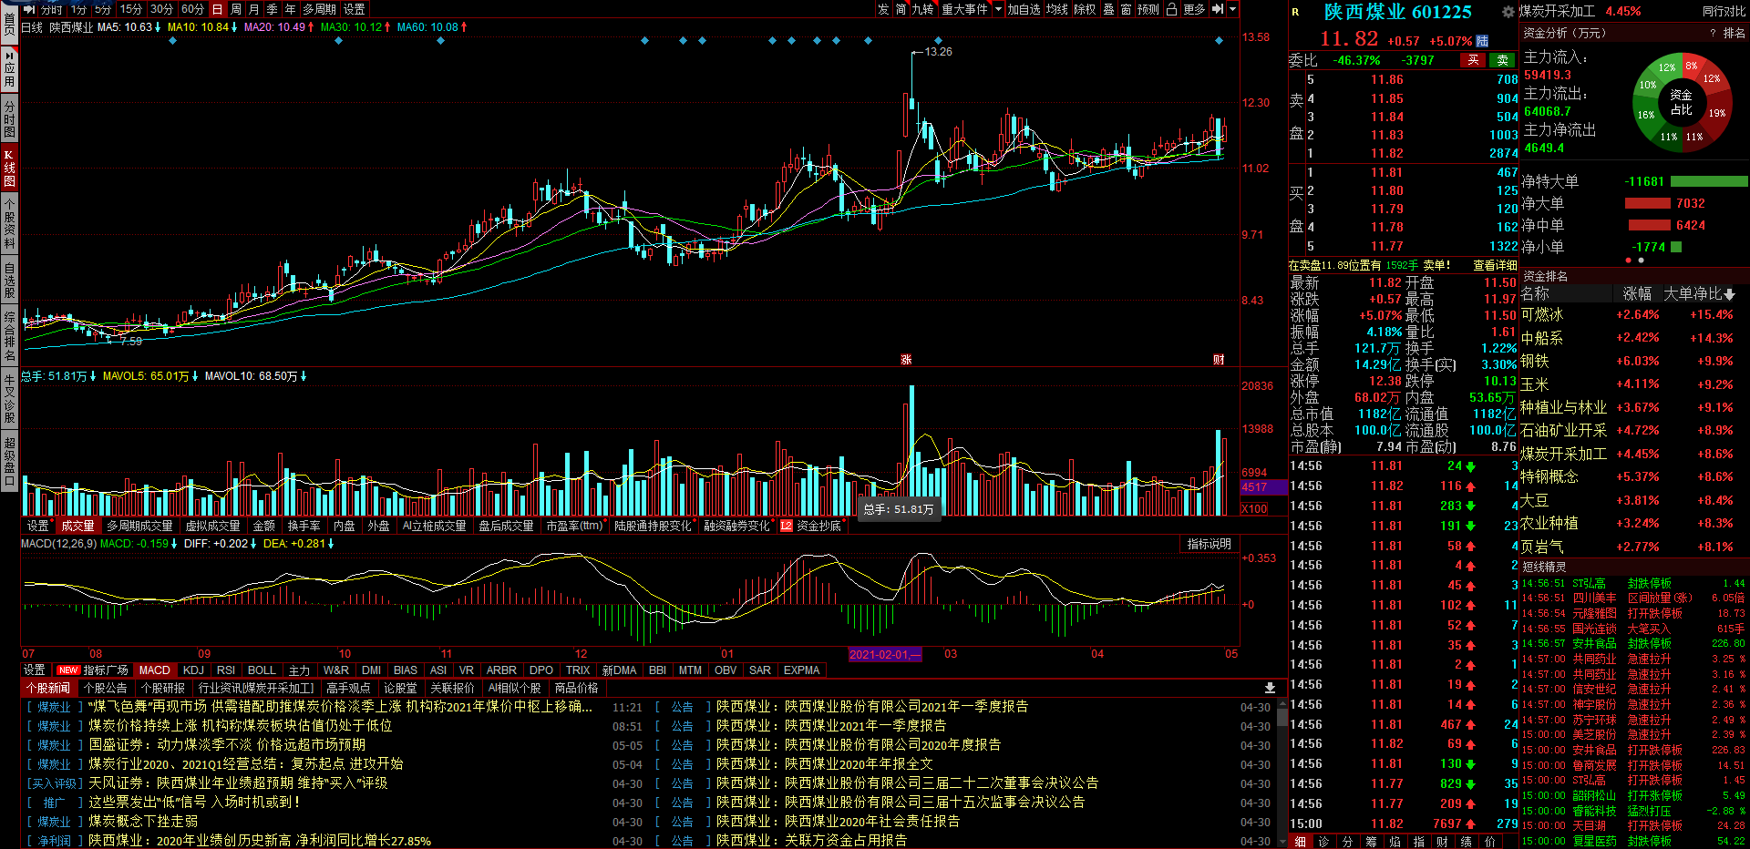The width and height of the screenshot is (1750, 849).
Task: Open volume panel 设置
Action: point(38,526)
